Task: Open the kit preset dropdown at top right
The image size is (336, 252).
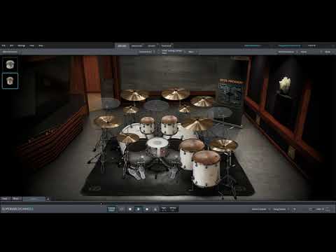Action: (x=290, y=45)
